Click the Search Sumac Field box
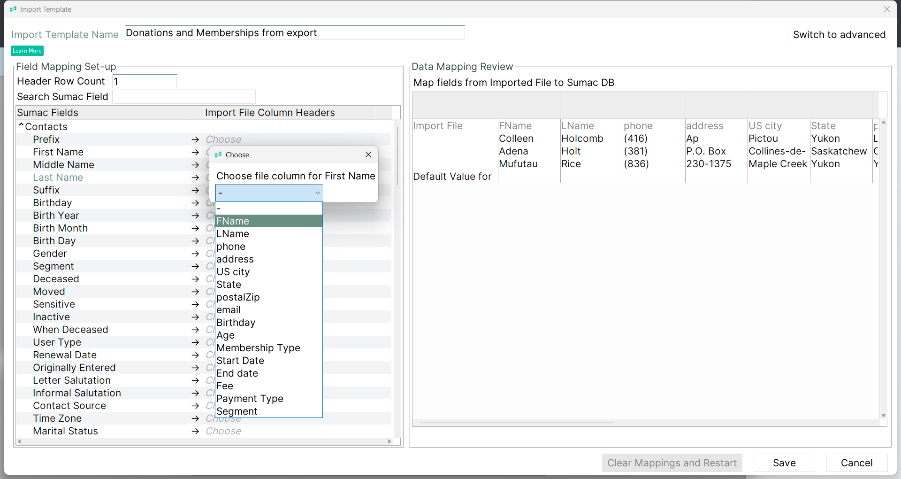901x479 pixels. [x=184, y=97]
